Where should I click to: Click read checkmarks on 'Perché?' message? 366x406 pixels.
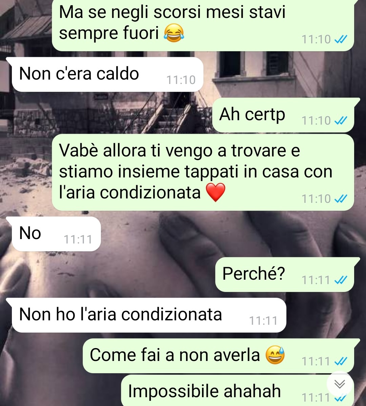coord(341,280)
